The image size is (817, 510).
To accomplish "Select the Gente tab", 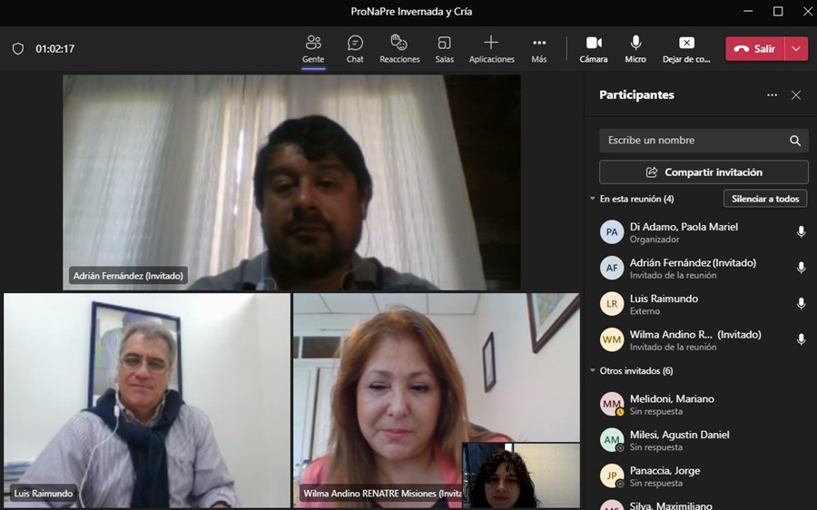I will click(x=313, y=49).
